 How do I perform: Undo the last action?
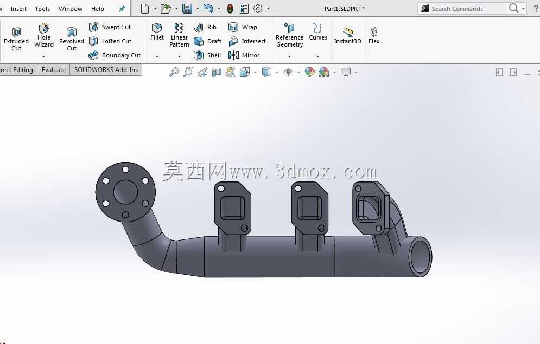point(208,9)
